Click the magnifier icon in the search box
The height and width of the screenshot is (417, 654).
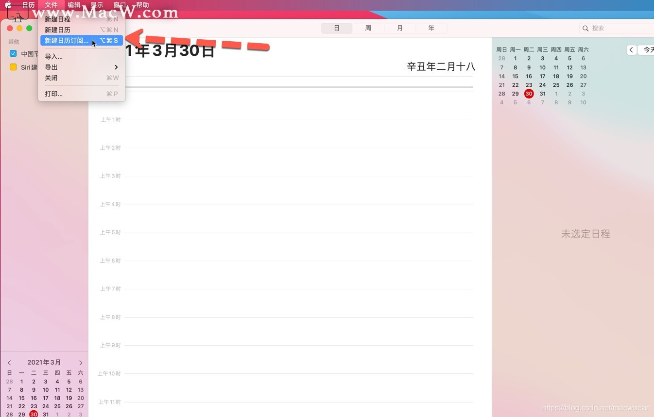coord(585,28)
